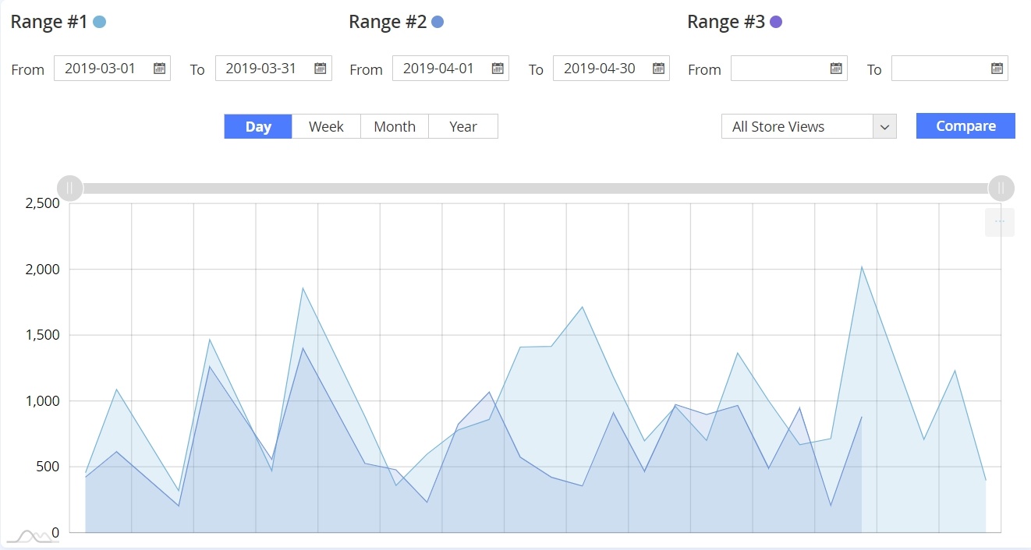Viewport: 1031px width, 550px height.
Task: Select the Day period view
Action: click(258, 127)
